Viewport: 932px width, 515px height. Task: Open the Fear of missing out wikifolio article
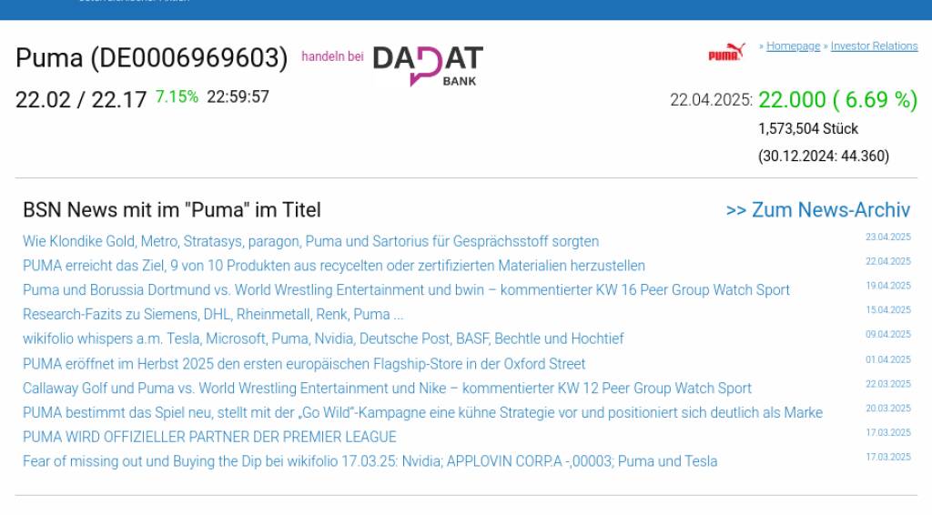click(370, 461)
